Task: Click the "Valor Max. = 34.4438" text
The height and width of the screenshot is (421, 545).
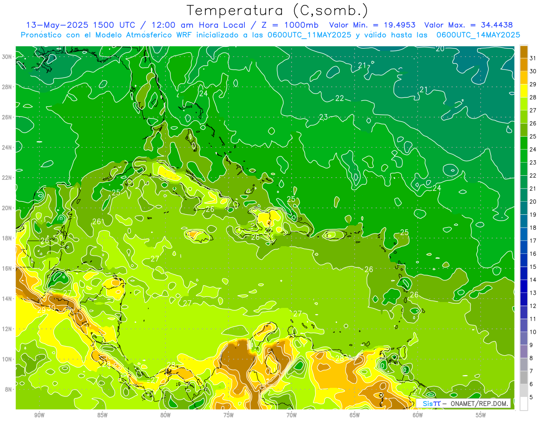Action: pyautogui.click(x=469, y=25)
